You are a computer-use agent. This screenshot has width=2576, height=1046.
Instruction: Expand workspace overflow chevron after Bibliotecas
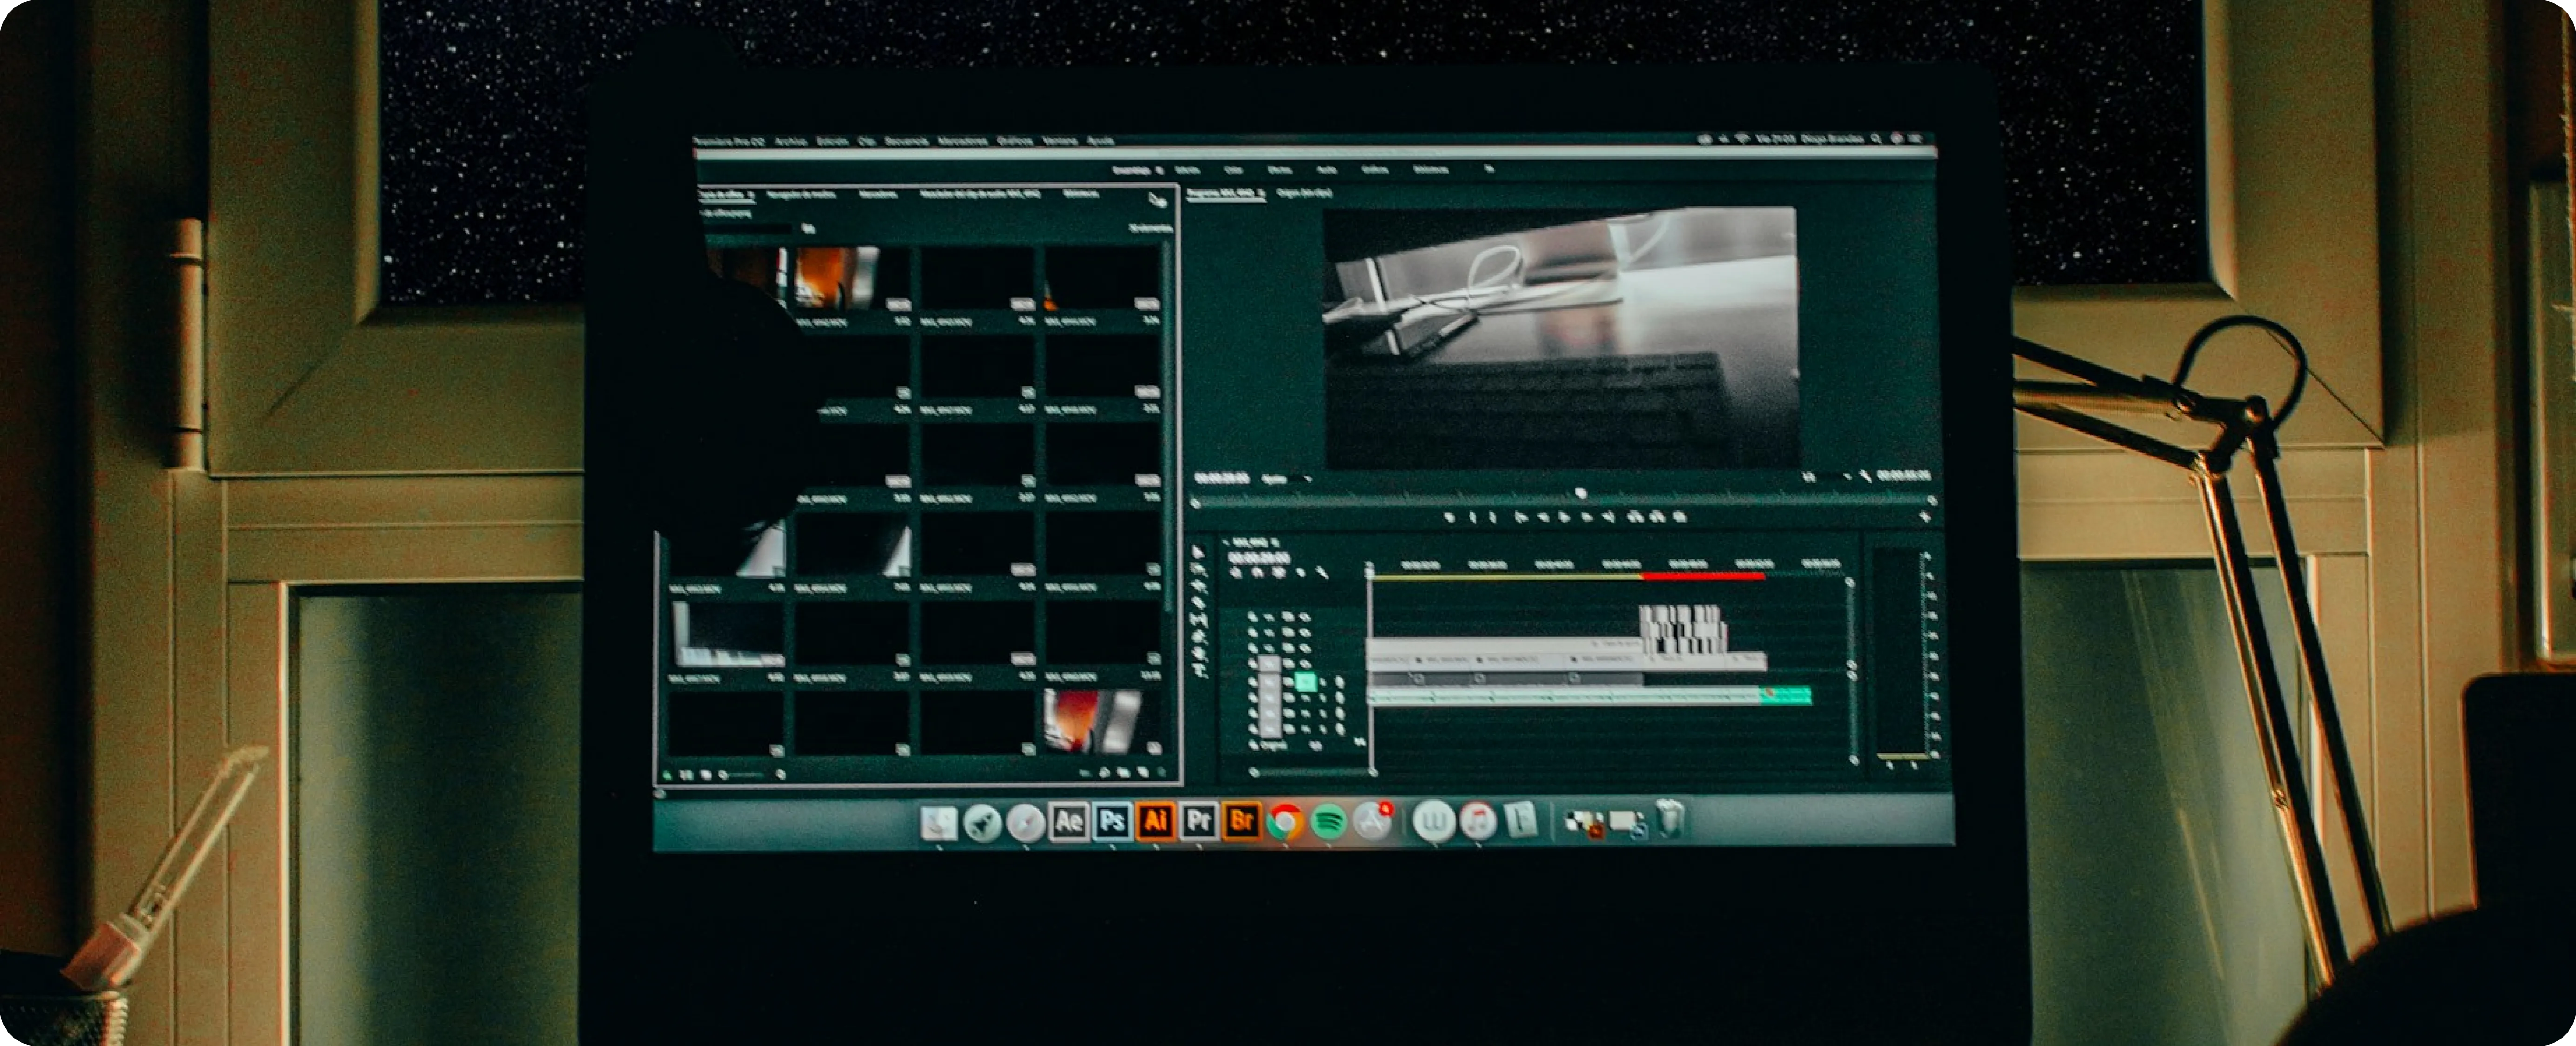(1489, 169)
